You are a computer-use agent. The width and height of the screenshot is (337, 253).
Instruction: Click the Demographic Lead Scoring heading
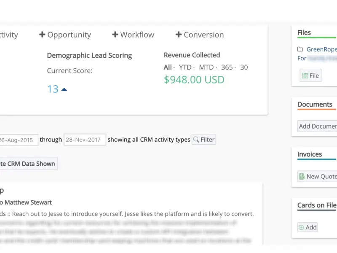point(89,56)
